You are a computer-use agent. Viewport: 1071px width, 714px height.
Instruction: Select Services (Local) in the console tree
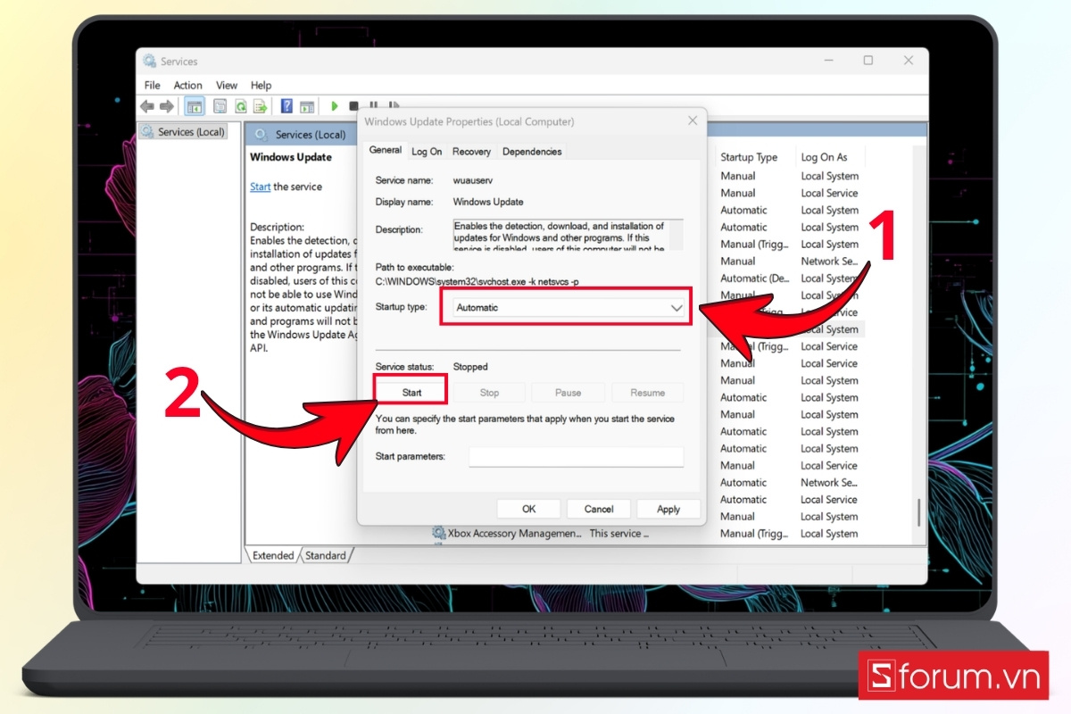[x=183, y=132]
